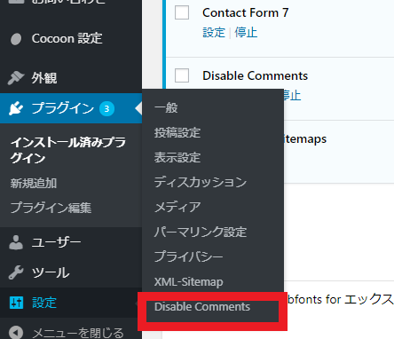Choose パーマリンク設定 in the submenu
The image size is (394, 339).
pos(201,232)
